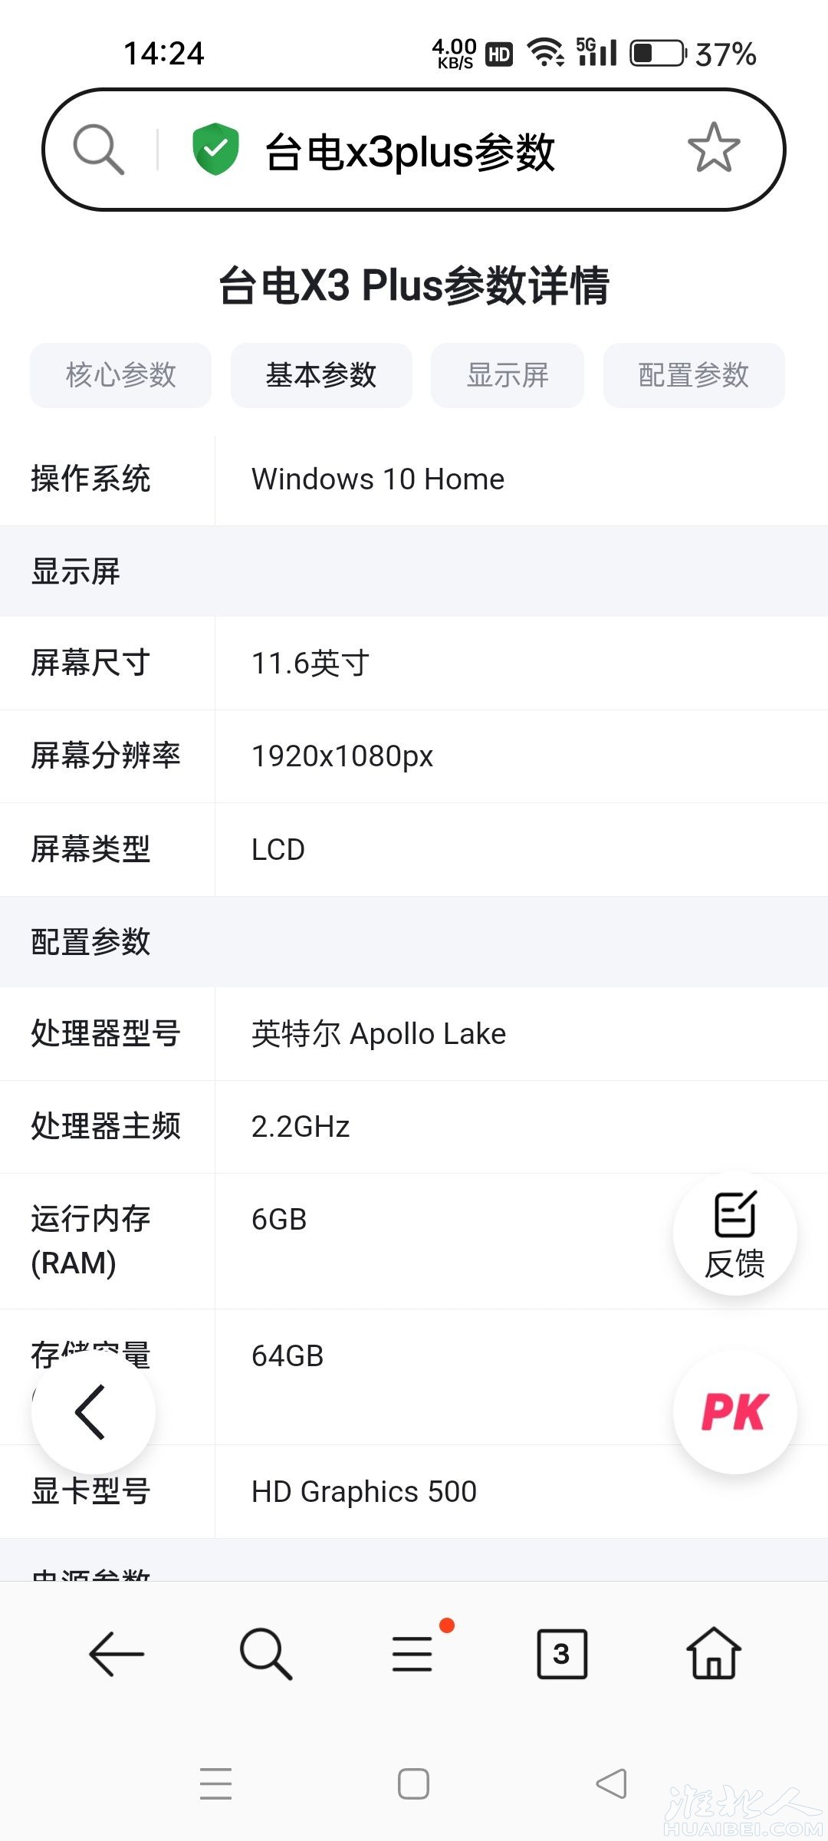The width and height of the screenshot is (828, 1841).
Task: Switch to the 显示屏 tab
Action: pos(508,375)
